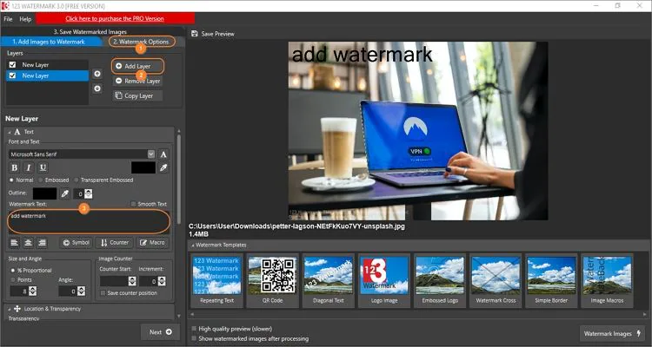Click the options panel vertical scrollbar
The width and height of the screenshot is (652, 347).
click(179, 179)
